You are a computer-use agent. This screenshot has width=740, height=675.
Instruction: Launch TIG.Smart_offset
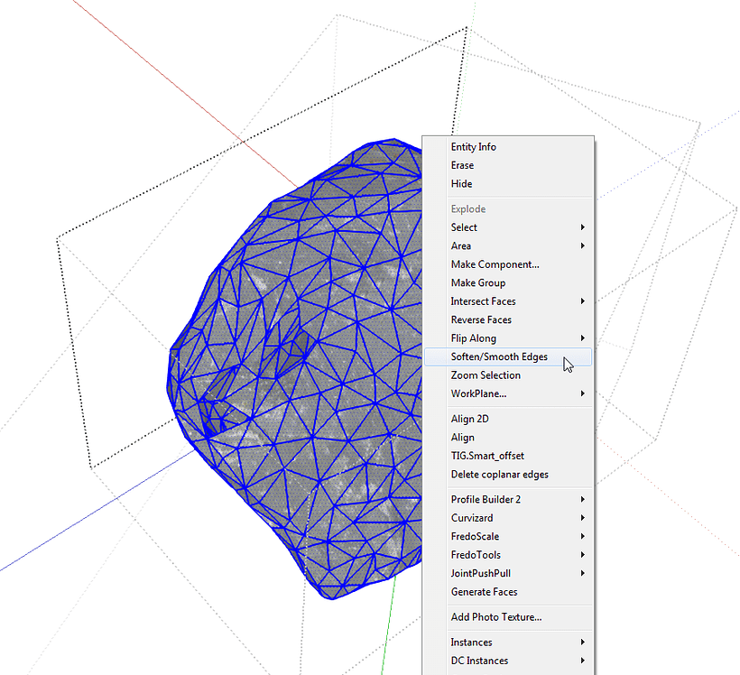(x=490, y=455)
